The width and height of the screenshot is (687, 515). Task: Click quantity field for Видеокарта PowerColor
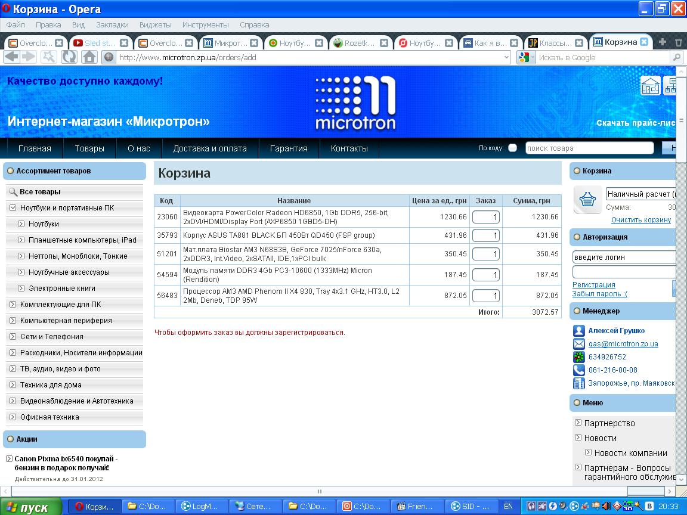tap(486, 217)
